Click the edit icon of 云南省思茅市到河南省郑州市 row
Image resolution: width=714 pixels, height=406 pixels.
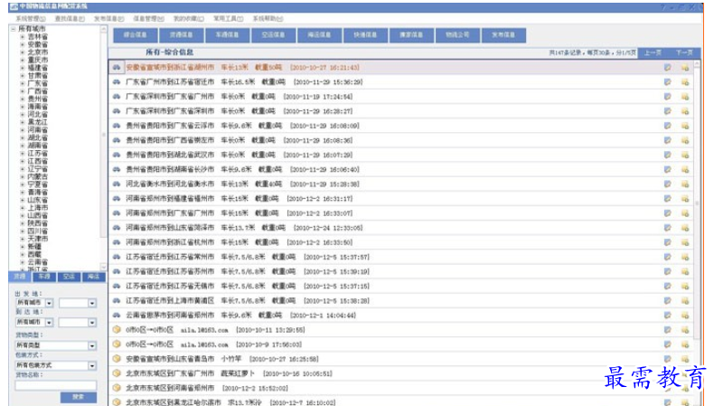(668, 316)
